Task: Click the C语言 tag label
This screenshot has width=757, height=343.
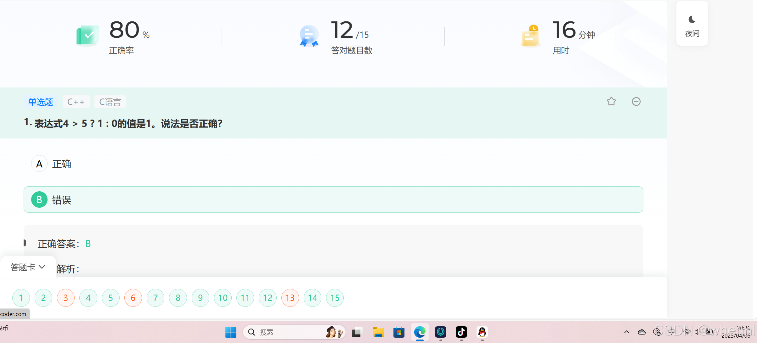Action: [x=110, y=102]
